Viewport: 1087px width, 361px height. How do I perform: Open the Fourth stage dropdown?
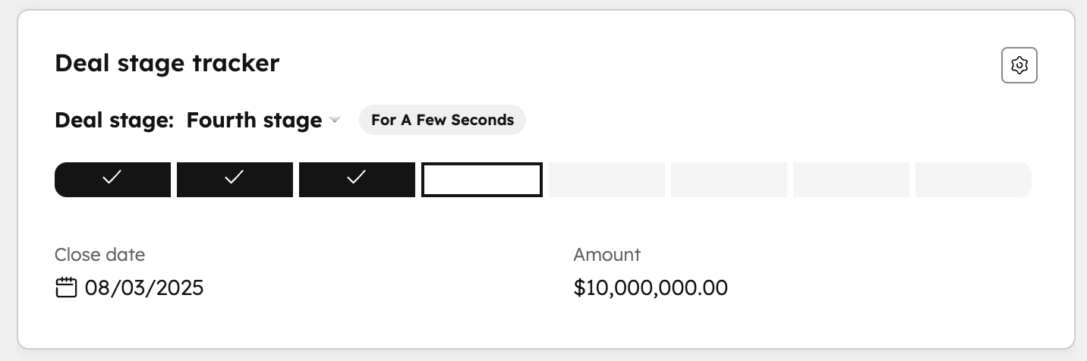tap(254, 121)
